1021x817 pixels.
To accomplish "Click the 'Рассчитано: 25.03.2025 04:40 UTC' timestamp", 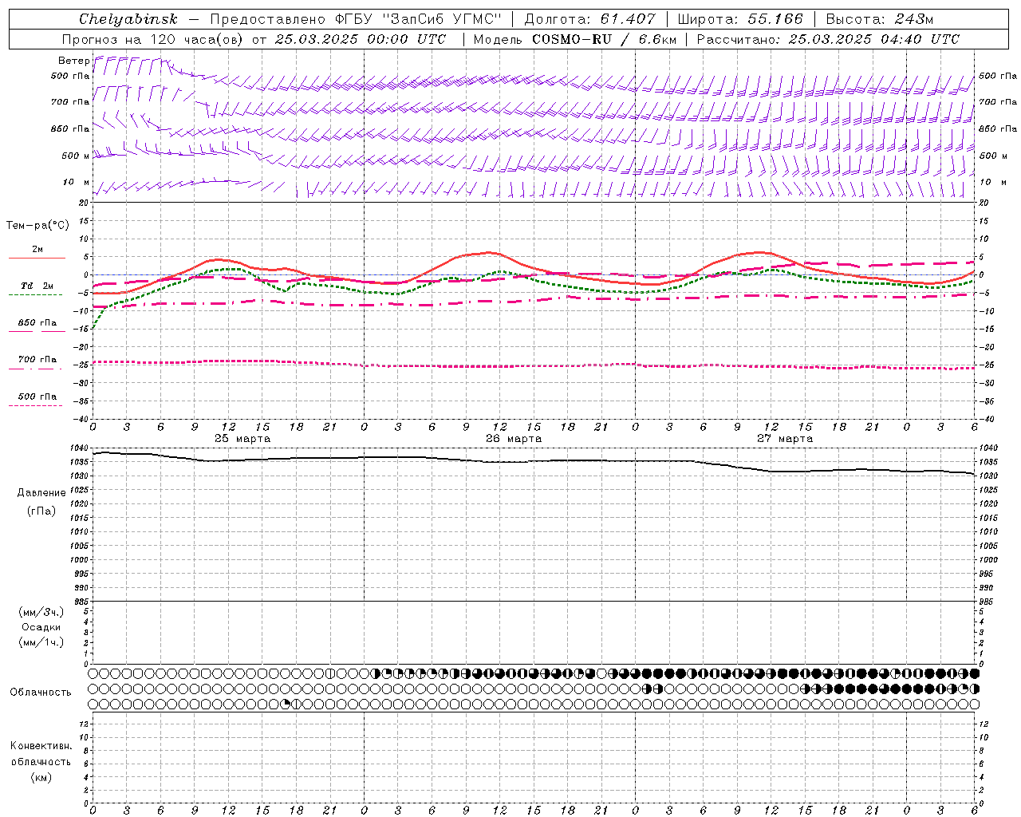I will [x=828, y=39].
